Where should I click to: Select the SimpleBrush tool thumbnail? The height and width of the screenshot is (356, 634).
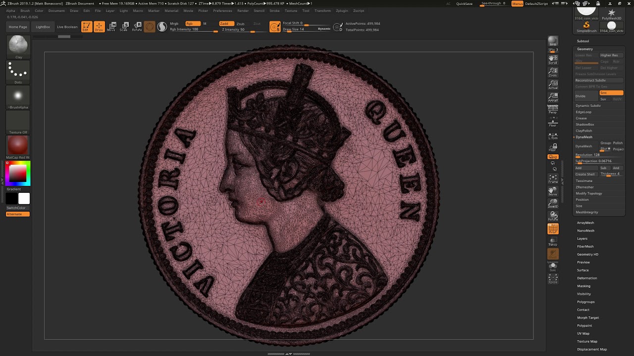586,27
